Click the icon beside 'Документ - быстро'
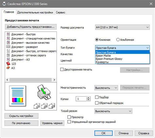Screen dimensions: 155x138 coord(8,34)
